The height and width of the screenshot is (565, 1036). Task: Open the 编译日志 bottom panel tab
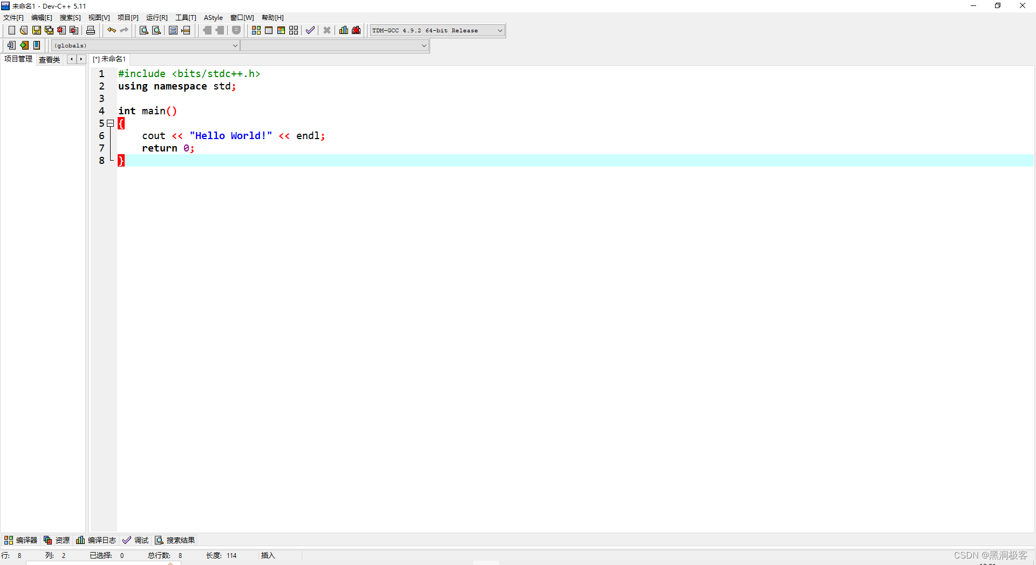pyautogui.click(x=96, y=540)
